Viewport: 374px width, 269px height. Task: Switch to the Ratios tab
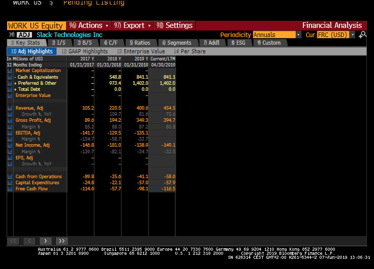click(140, 43)
